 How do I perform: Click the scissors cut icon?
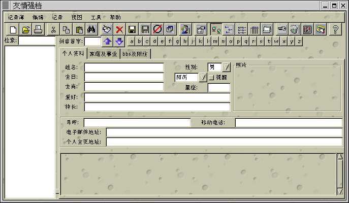pos(53,29)
